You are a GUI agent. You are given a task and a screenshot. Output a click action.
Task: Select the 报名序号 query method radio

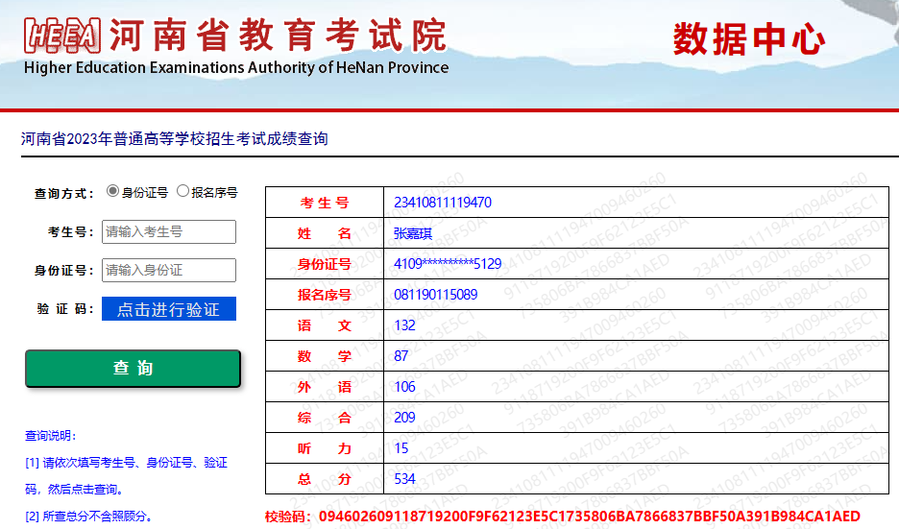tap(182, 191)
